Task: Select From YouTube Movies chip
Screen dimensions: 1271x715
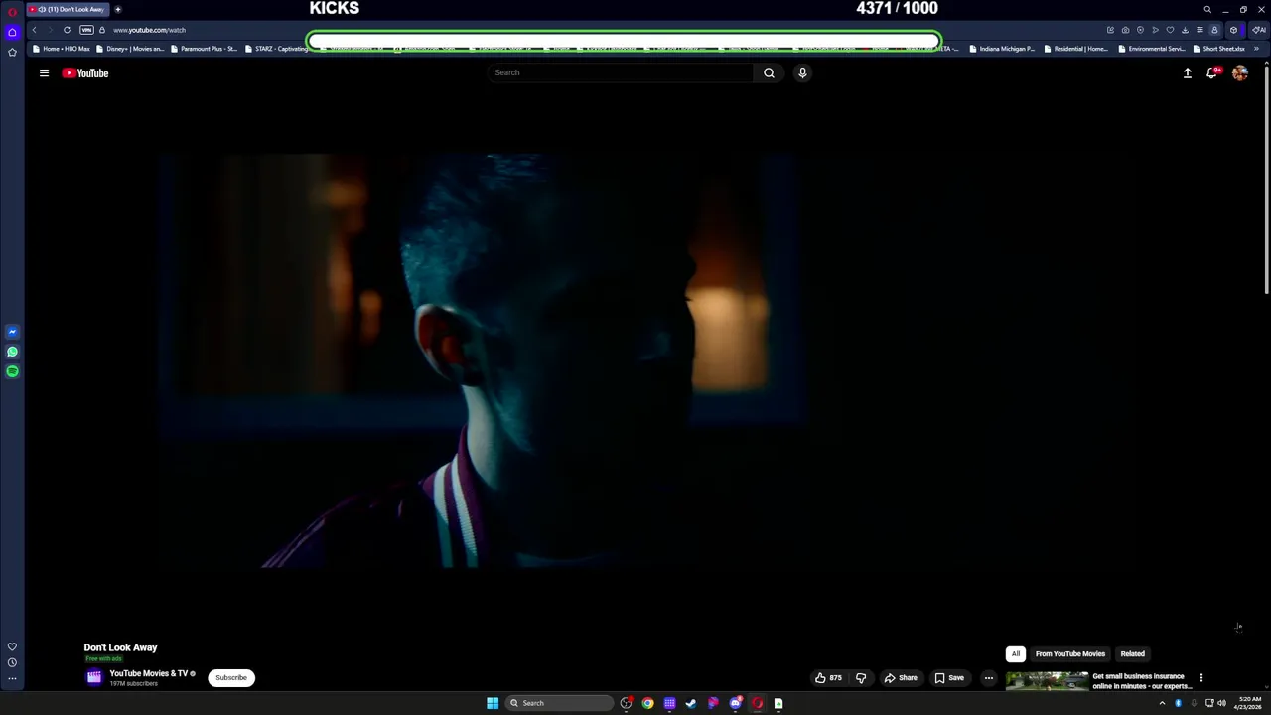Action: pos(1069,653)
